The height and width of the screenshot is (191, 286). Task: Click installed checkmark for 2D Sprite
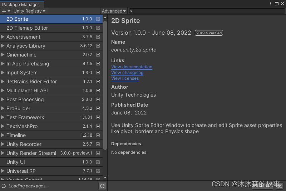coord(98,19)
